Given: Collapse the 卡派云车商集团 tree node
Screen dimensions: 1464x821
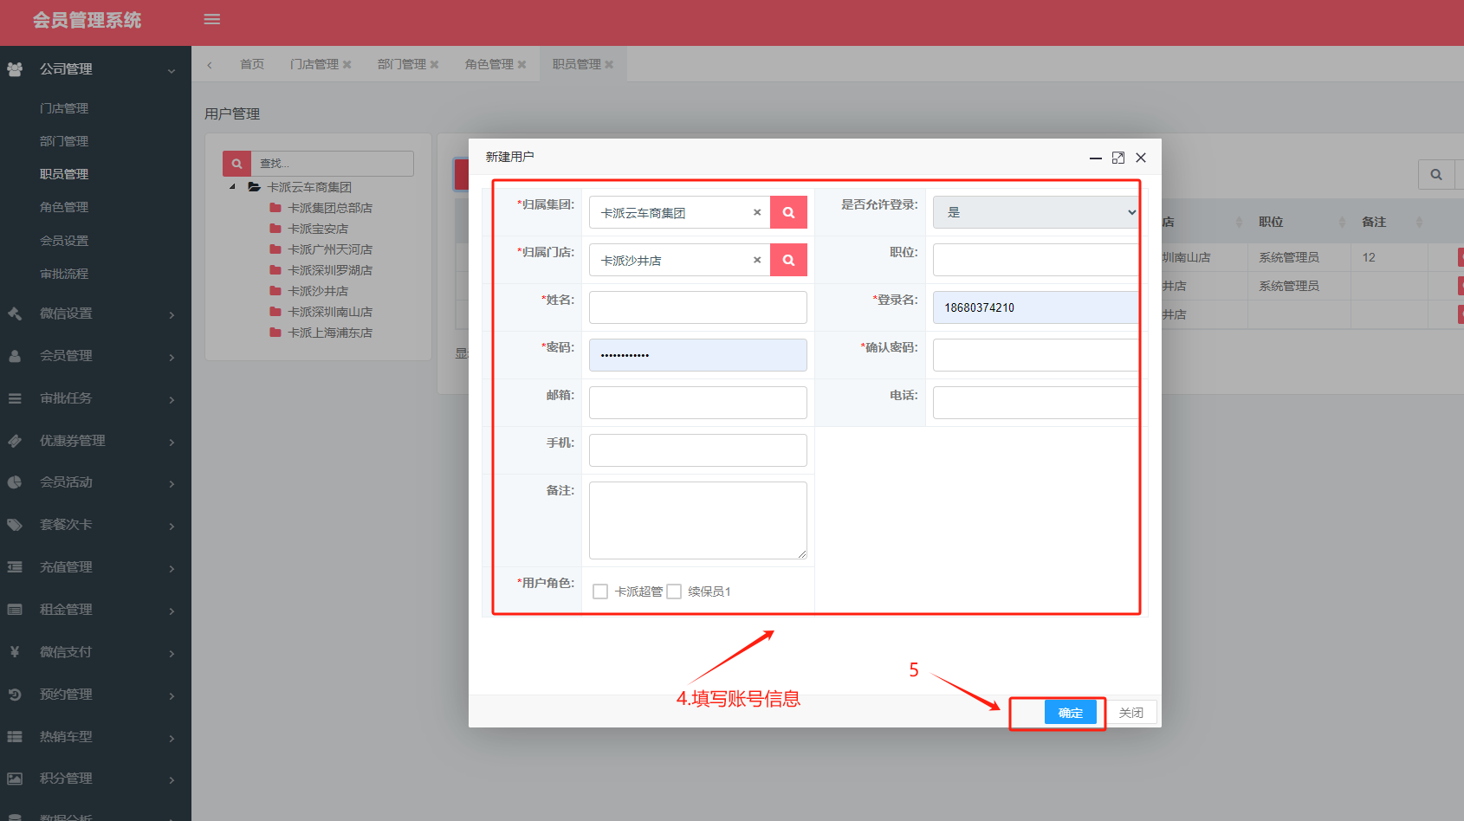Looking at the screenshot, I should coord(232,187).
